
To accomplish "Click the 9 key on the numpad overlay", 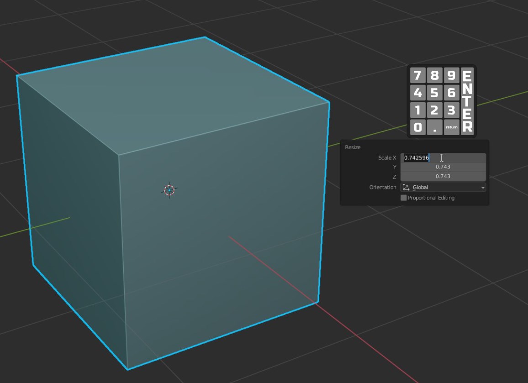I will point(452,75).
